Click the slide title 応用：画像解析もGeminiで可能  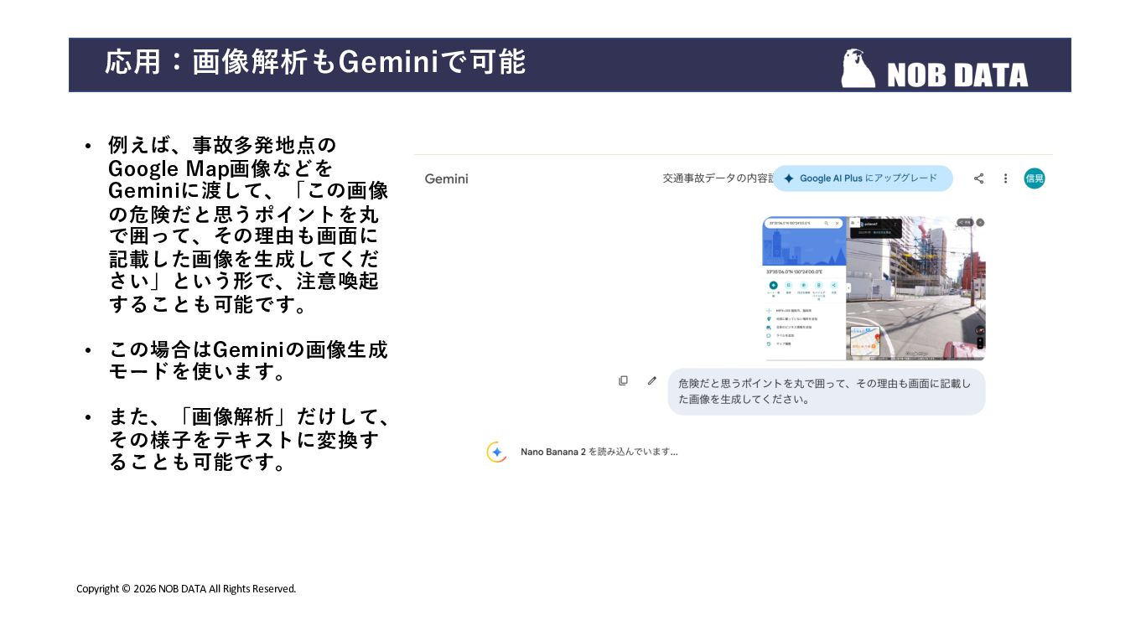315,62
